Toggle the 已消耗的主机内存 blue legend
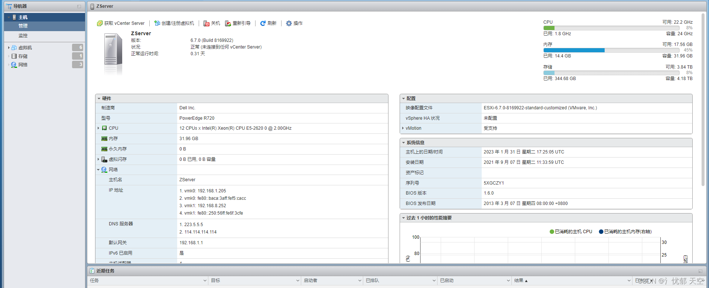Screen dimensions: 709x288 click(601, 232)
